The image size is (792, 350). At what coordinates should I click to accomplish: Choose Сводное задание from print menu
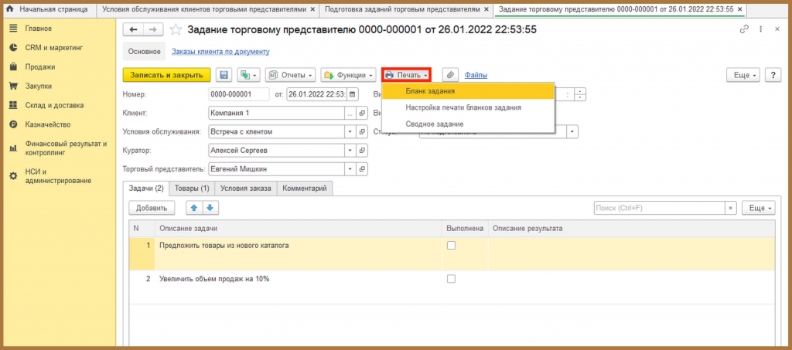[x=468, y=124]
